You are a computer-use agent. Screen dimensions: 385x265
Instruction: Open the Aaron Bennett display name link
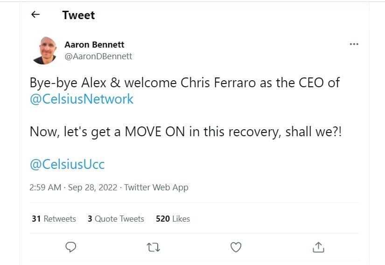pos(94,45)
